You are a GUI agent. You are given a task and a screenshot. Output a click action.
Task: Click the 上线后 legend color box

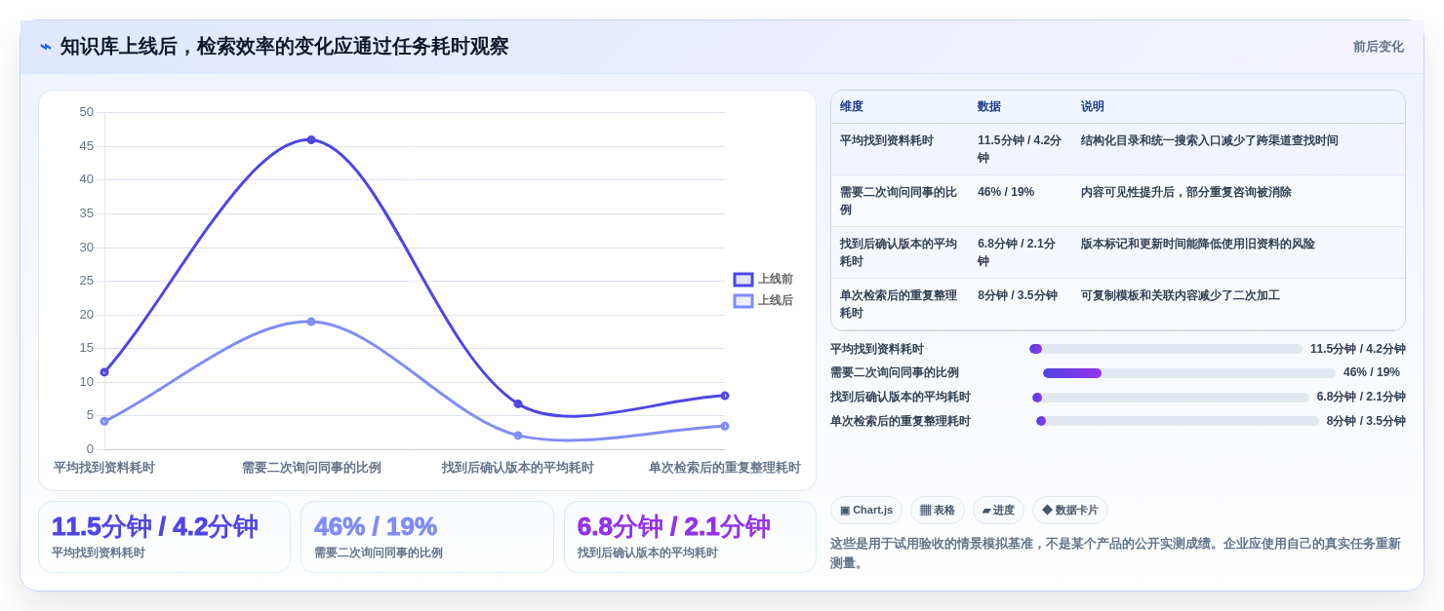743,301
